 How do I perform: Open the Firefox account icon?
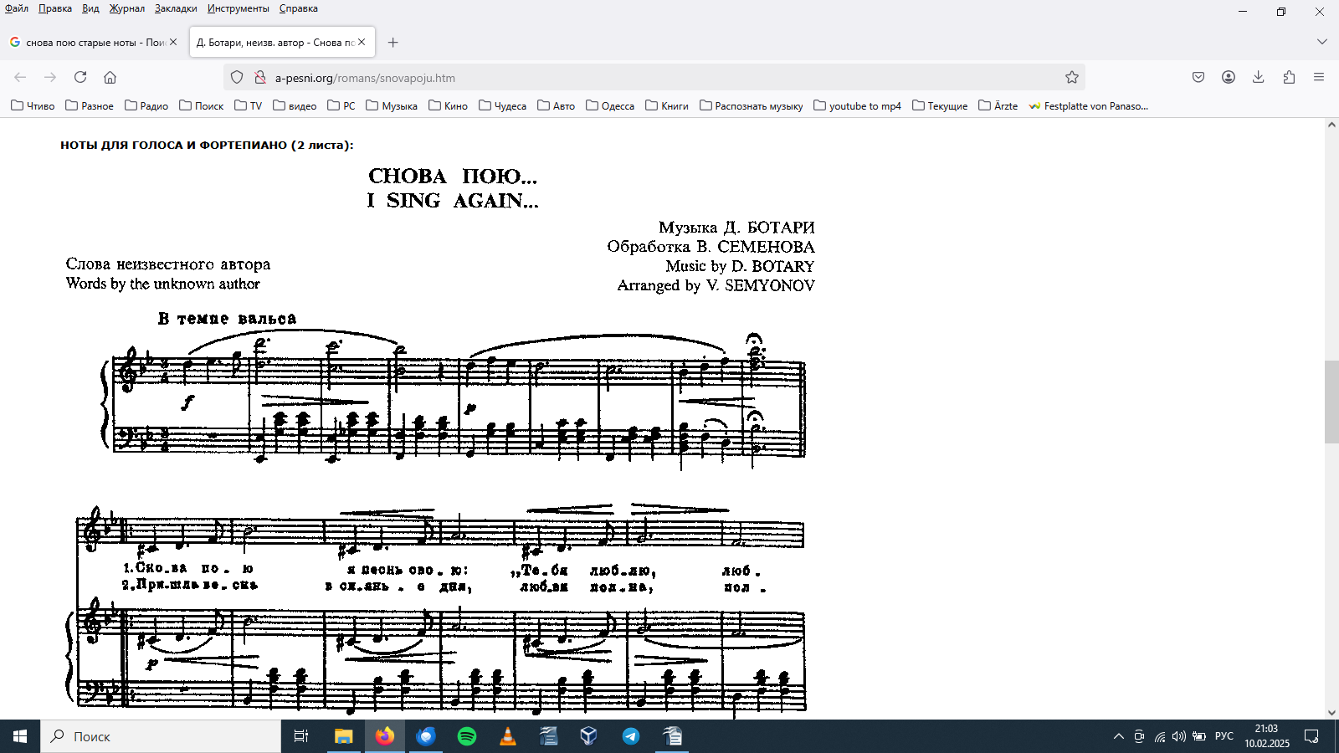pos(1229,77)
